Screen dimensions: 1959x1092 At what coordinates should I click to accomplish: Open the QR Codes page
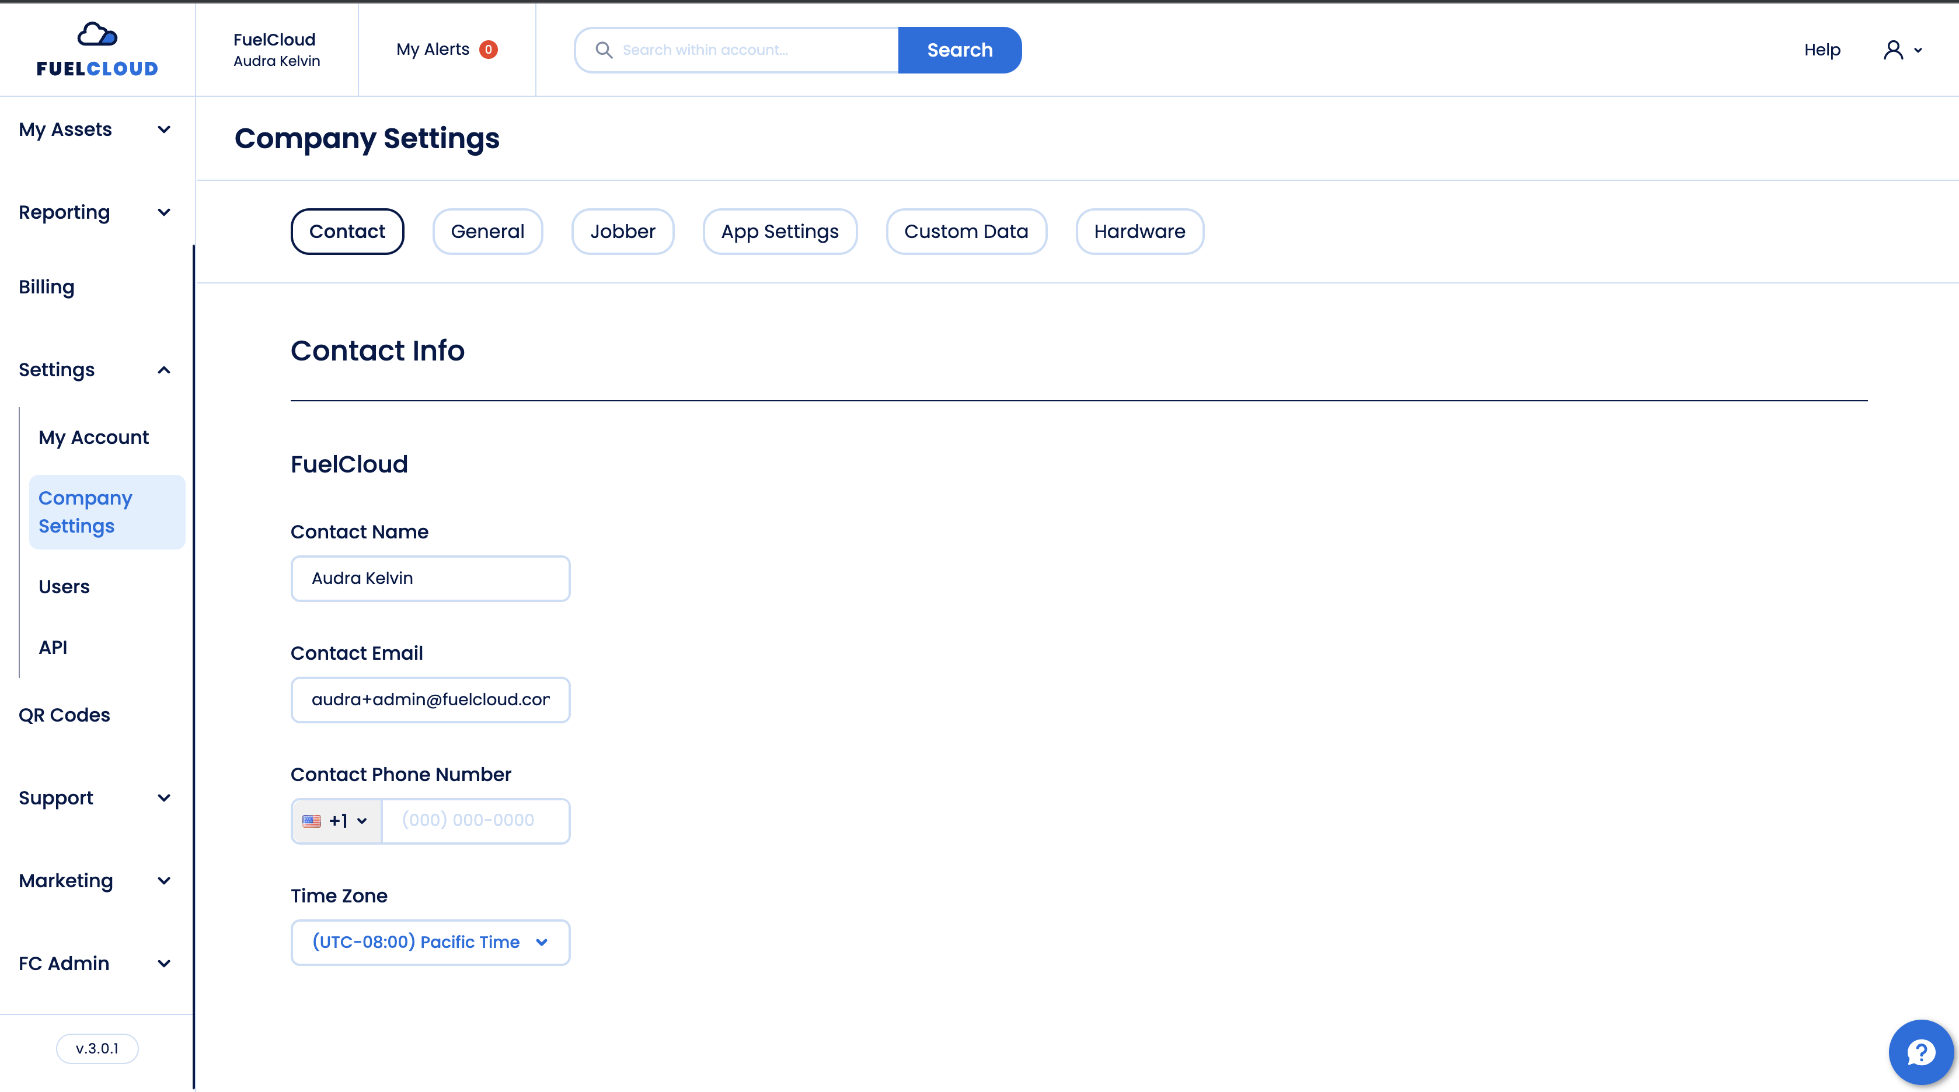[65, 715]
